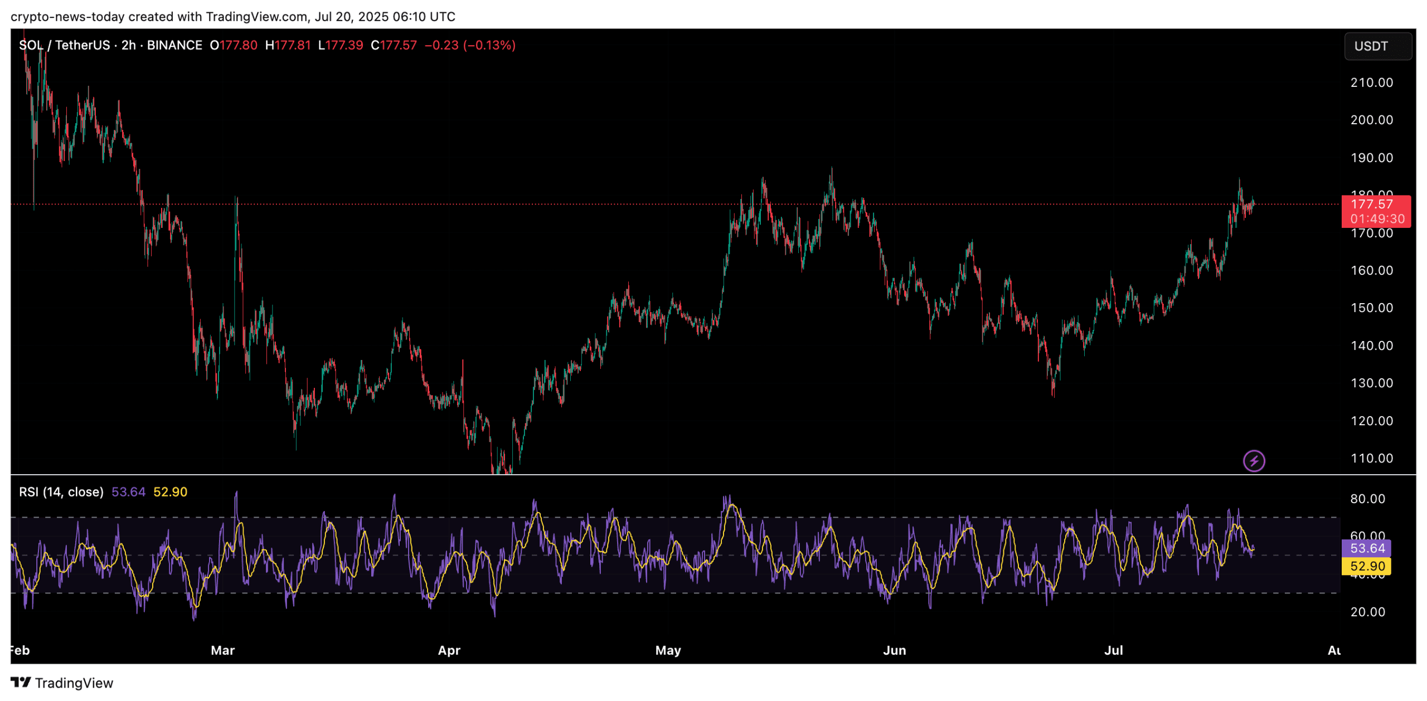Click the 110.00 price scale value

(x=1371, y=458)
